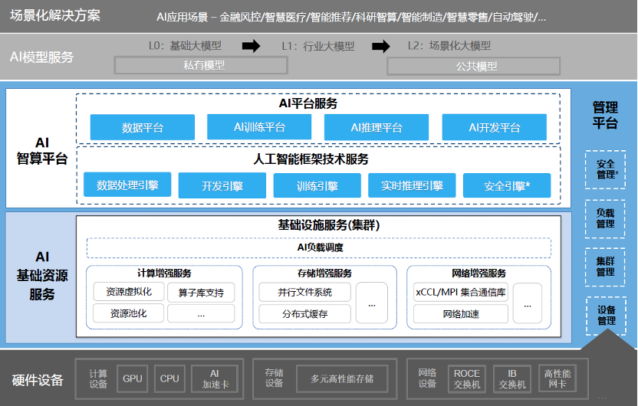Click the L2: 场景化大模型 text

[449, 45]
